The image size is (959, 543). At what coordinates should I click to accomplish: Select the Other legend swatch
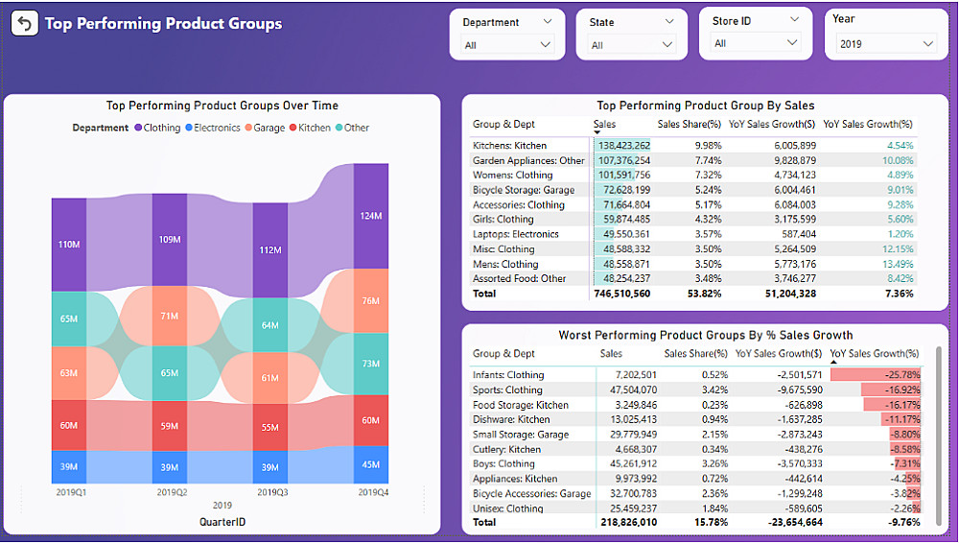(x=339, y=128)
